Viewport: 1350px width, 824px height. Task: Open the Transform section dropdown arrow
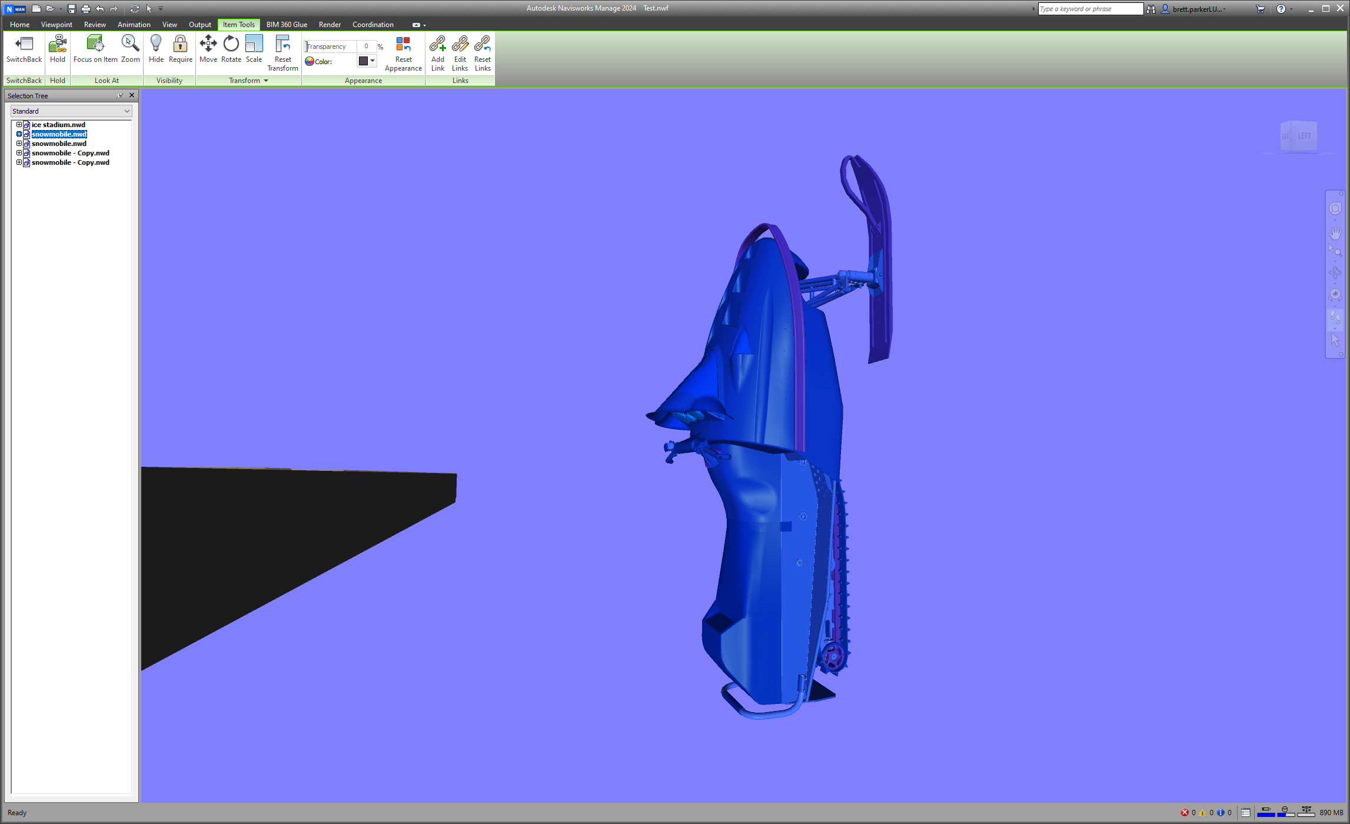(x=265, y=81)
